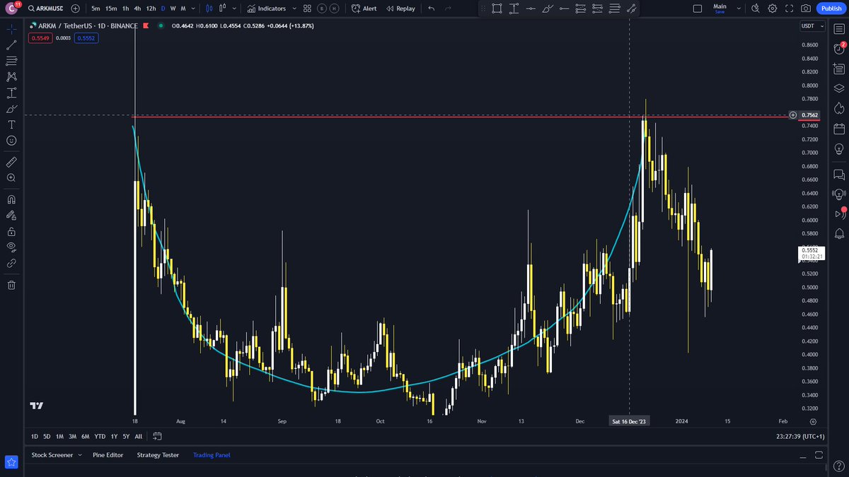Switch to the 1h timeframe
Viewport: 849px width, 477px height.
pyautogui.click(x=126, y=8)
